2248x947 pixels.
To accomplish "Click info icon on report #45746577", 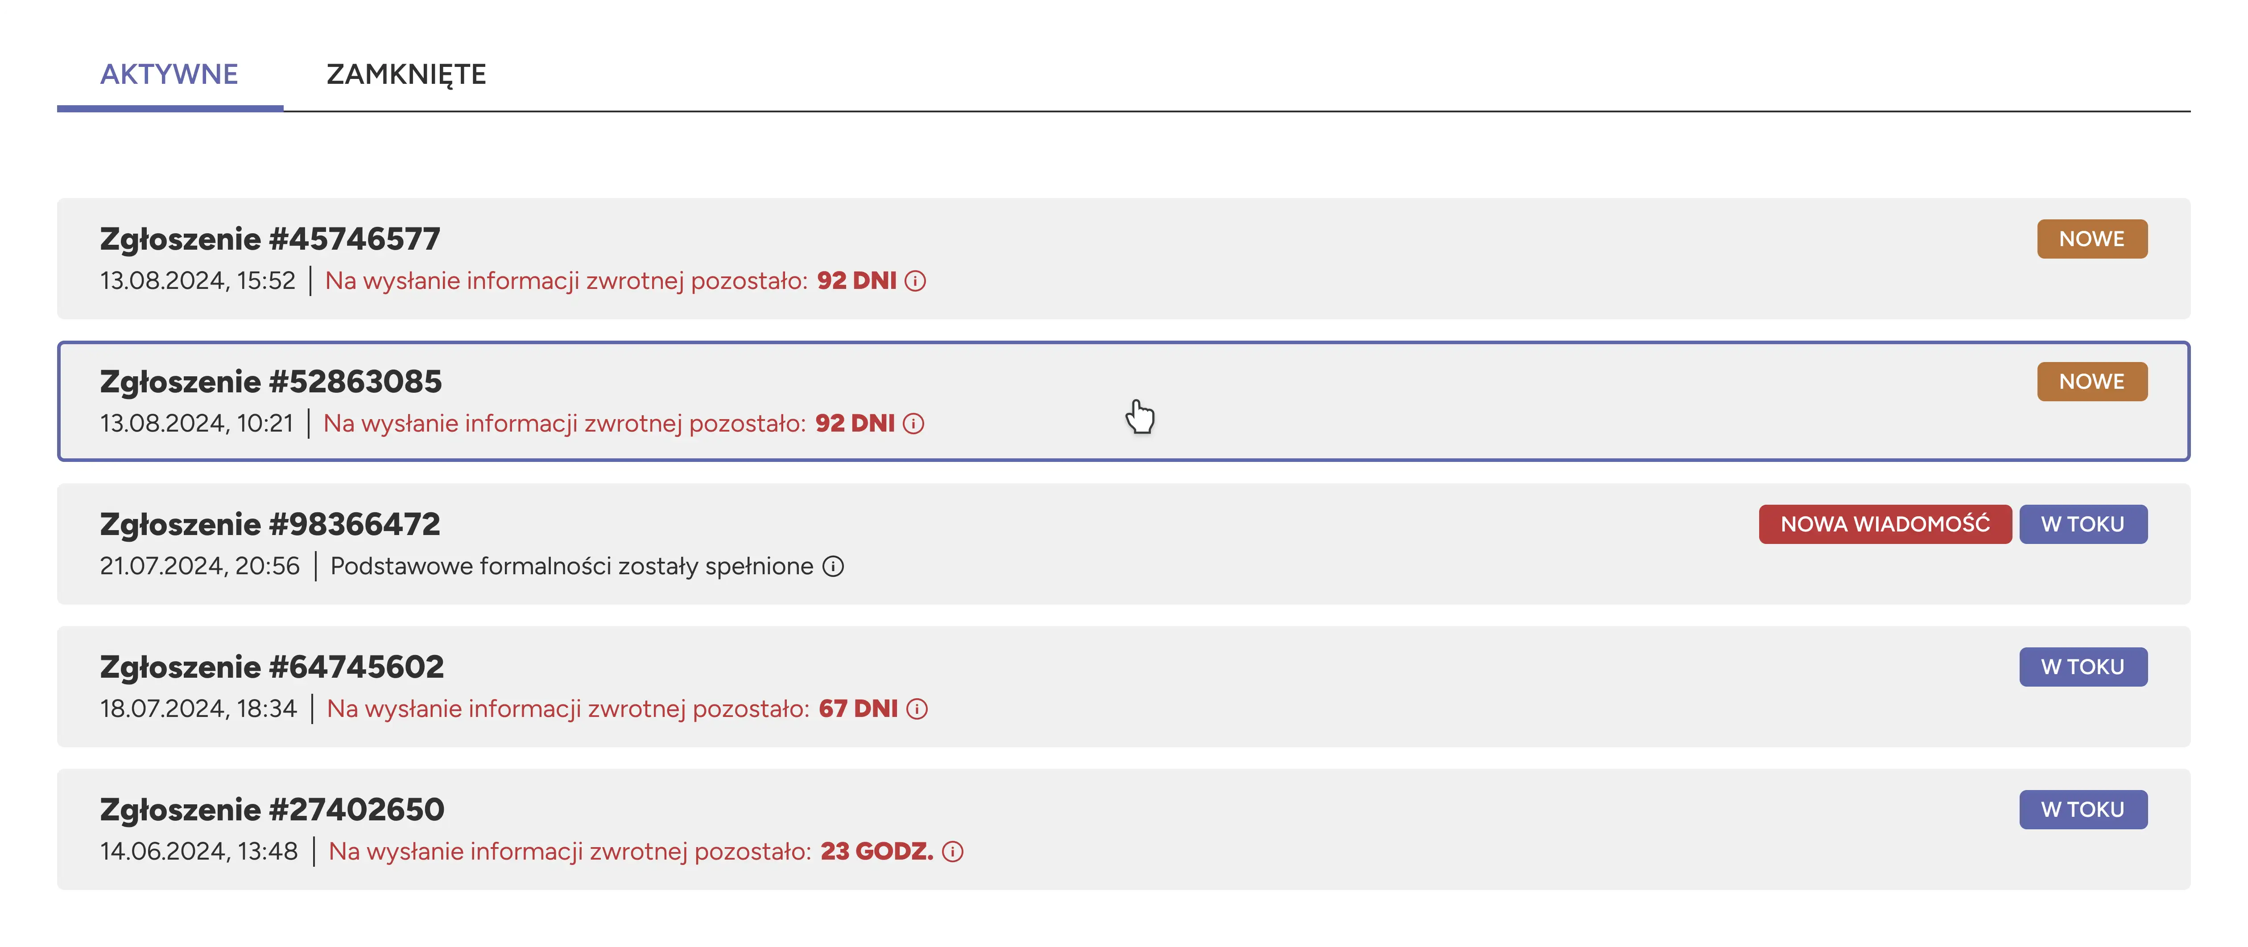I will coord(915,281).
